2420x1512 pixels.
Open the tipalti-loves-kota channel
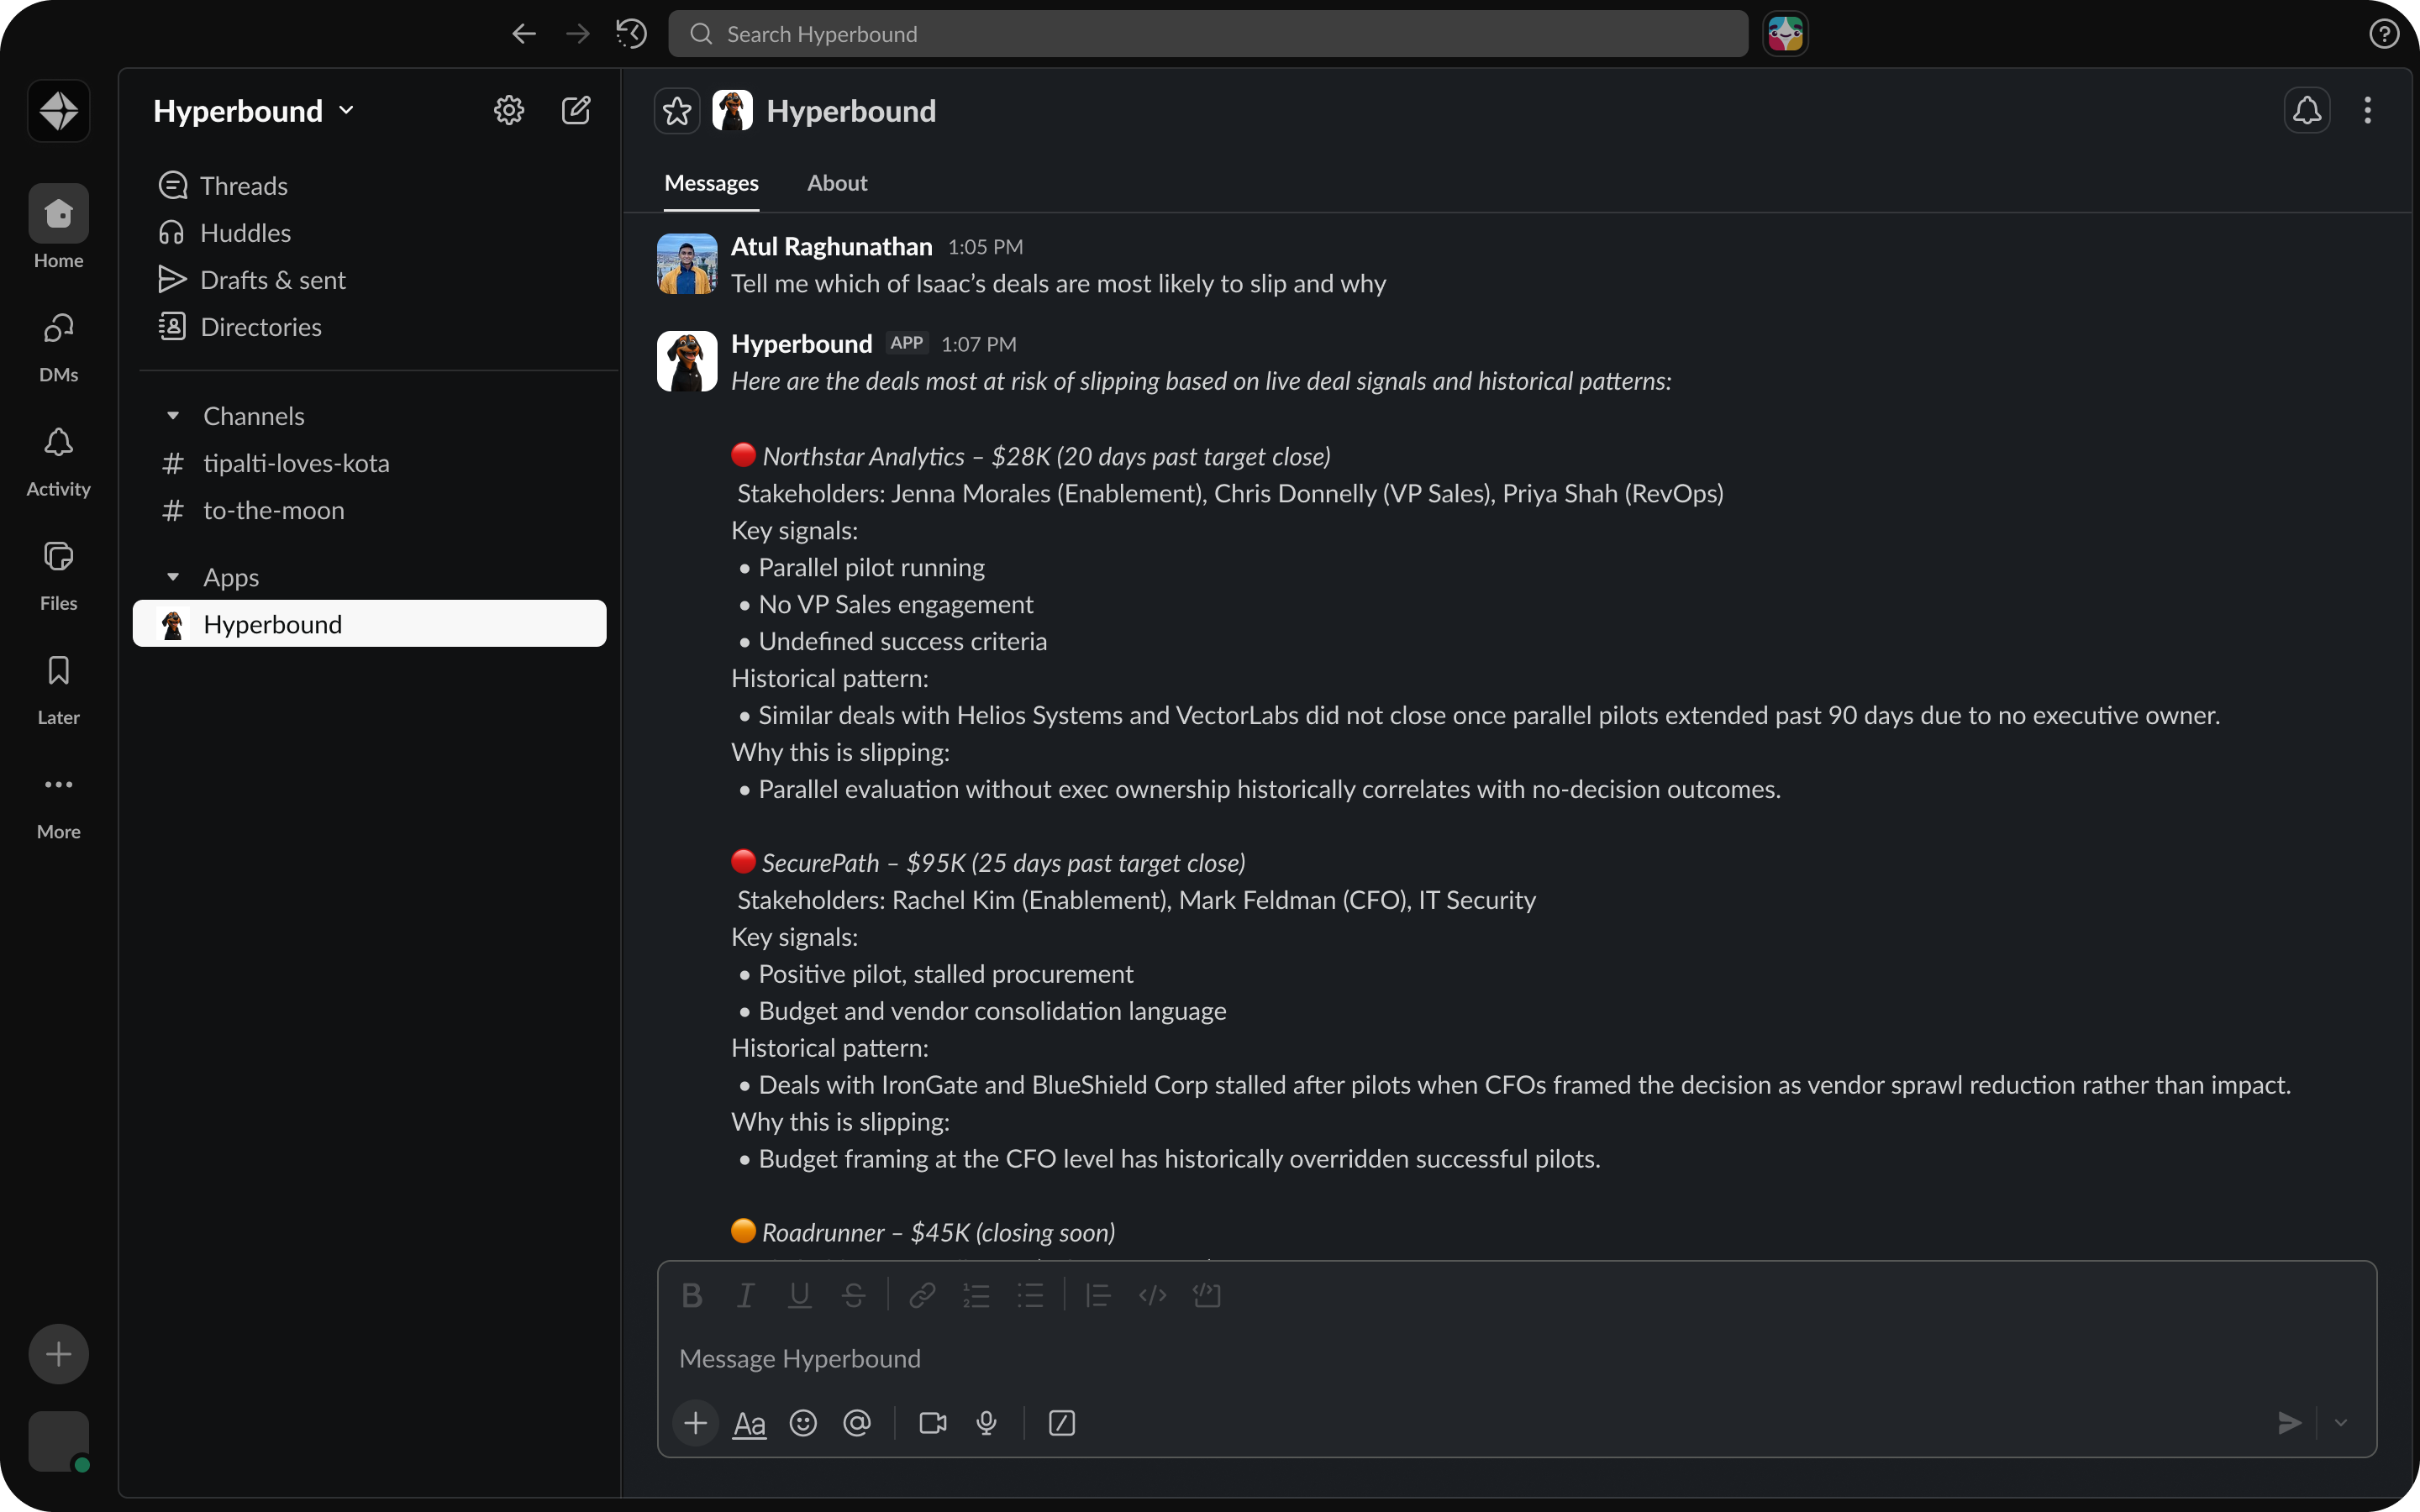296,463
